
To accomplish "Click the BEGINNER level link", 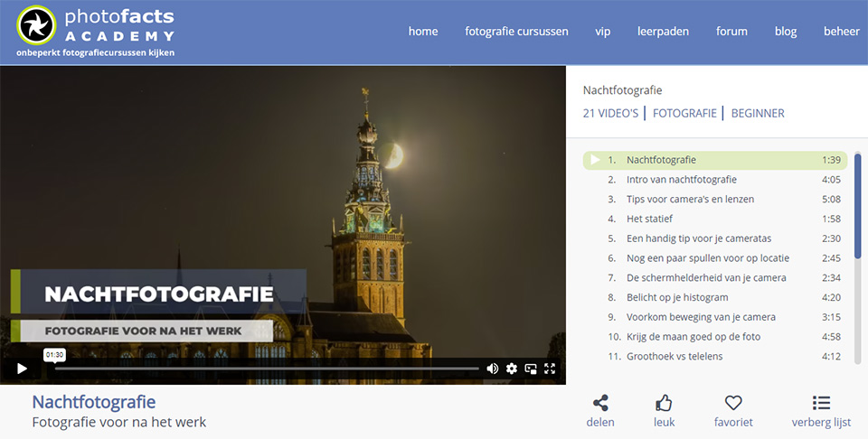I will tap(758, 113).
